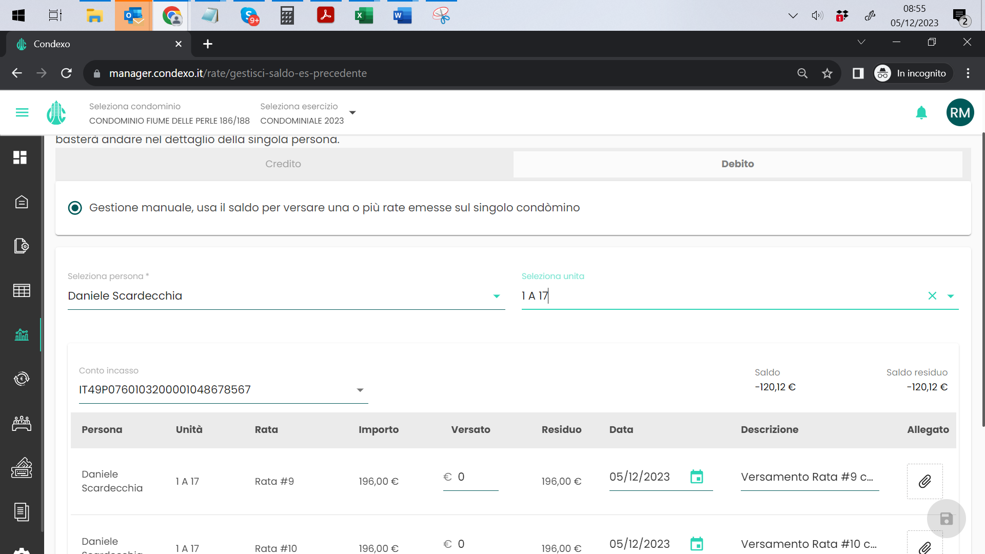The image size is (985, 554).
Task: Open Word from the taskbar
Action: 402,15
